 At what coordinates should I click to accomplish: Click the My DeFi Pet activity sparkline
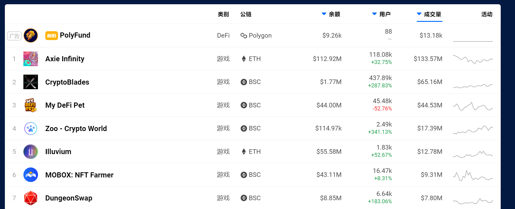point(473,106)
